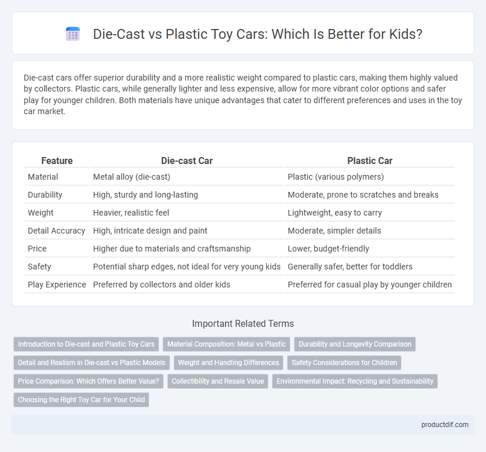Open Environmental Impact: Recycling and Sustainability tag
Screen dimensions: 486x452
pos(355,381)
